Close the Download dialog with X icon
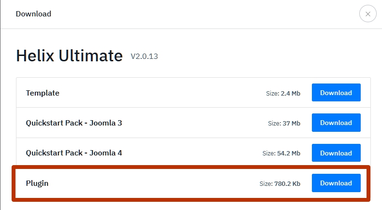The image size is (382, 210). tap(368, 14)
